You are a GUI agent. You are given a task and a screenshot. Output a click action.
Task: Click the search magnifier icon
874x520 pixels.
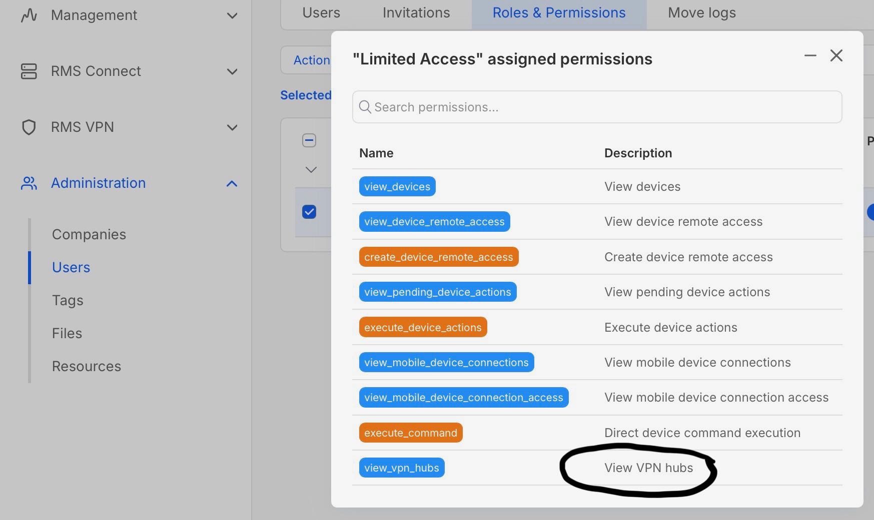tap(365, 107)
